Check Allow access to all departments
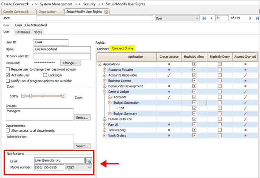Viewport: 260px width, 178px height. tap(8, 130)
